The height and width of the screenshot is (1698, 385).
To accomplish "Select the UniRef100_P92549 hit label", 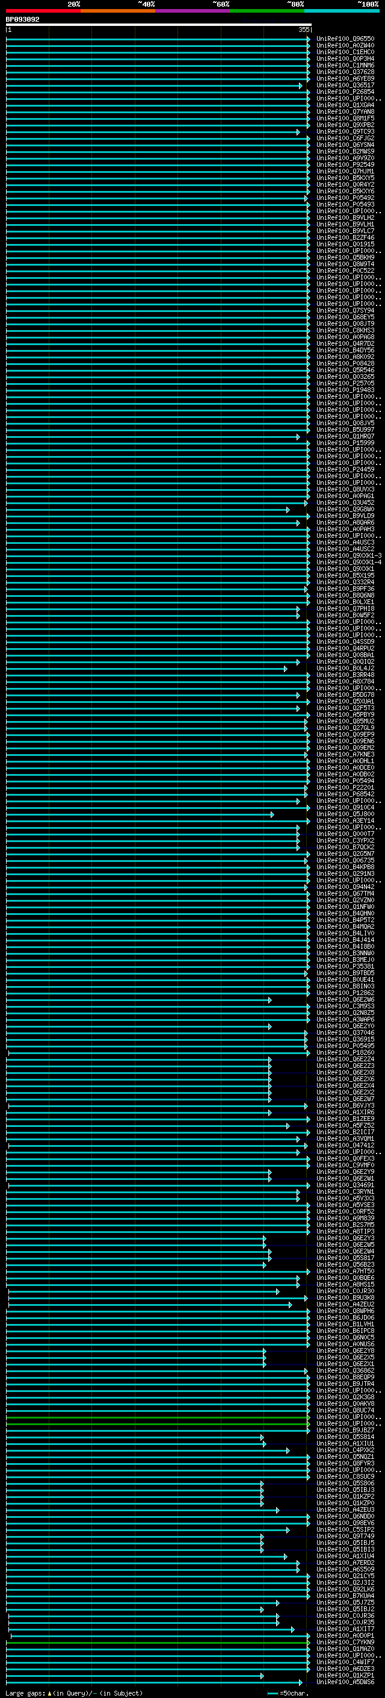I will (x=345, y=165).
